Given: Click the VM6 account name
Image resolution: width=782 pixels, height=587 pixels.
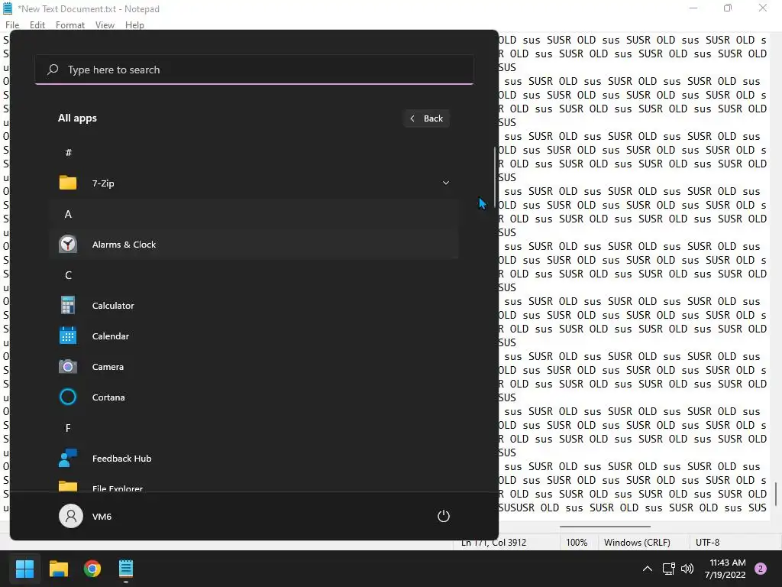Looking at the screenshot, I should (102, 517).
